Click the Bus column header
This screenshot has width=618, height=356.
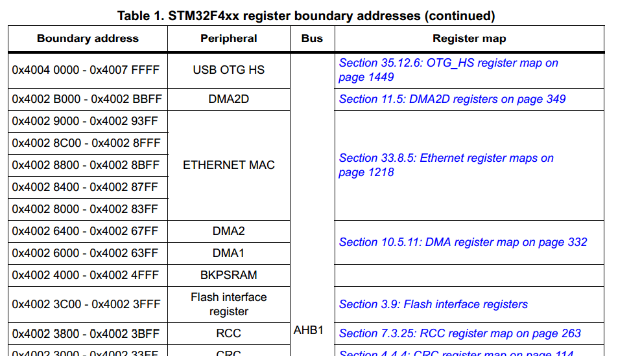point(312,39)
